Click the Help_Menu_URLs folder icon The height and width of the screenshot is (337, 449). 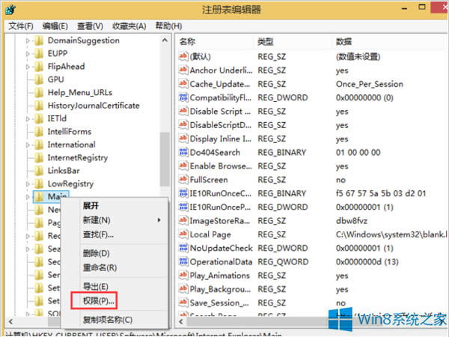point(39,93)
